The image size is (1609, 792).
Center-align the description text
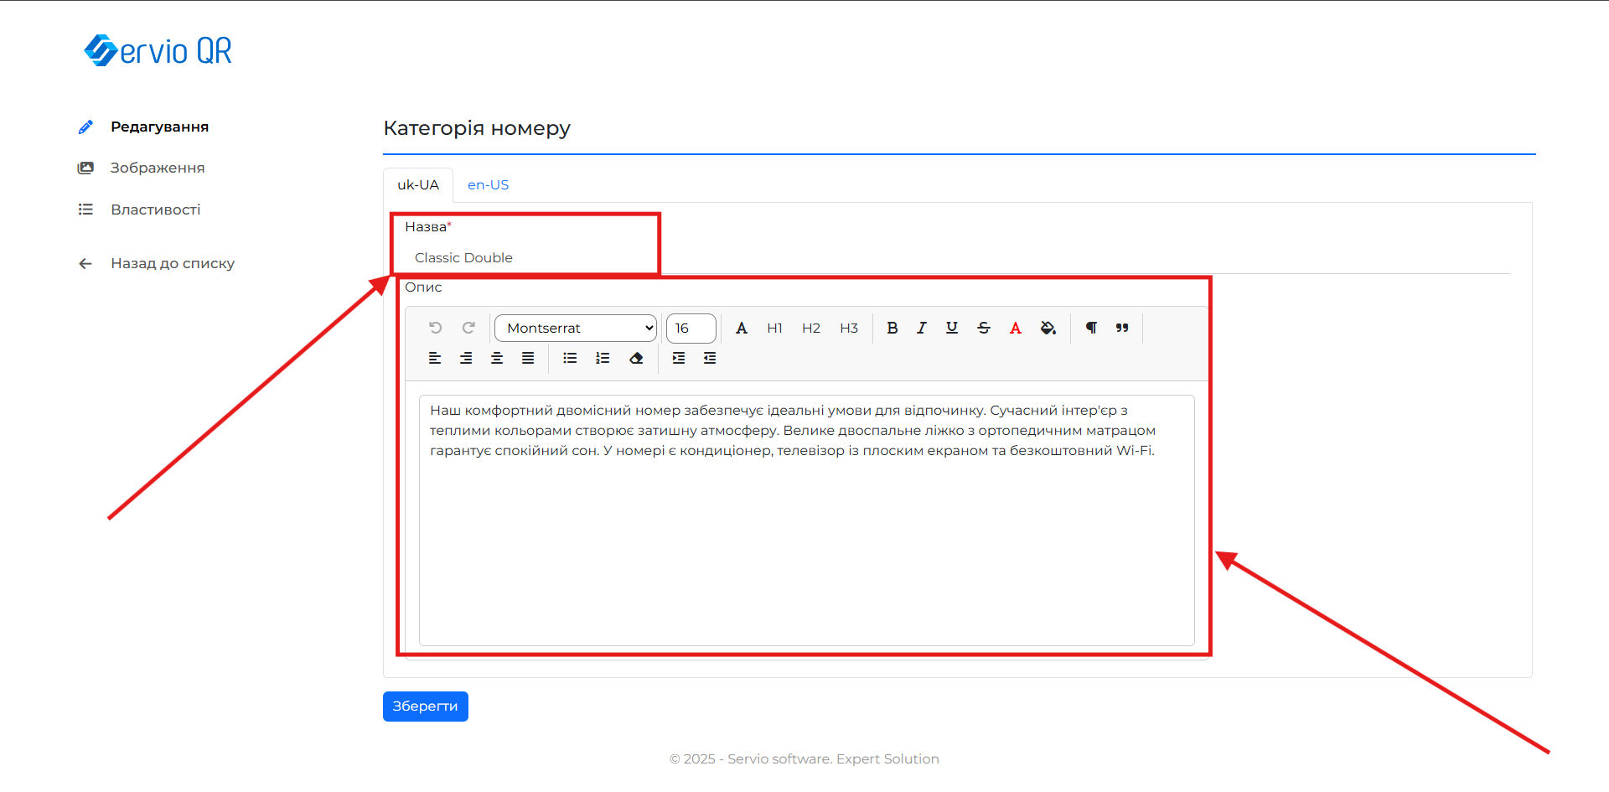click(x=497, y=358)
